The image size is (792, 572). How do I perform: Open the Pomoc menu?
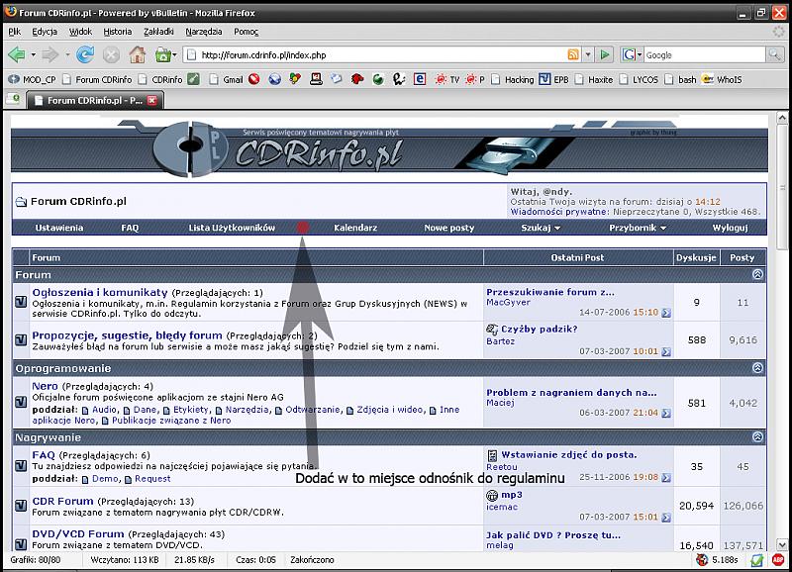[246, 32]
